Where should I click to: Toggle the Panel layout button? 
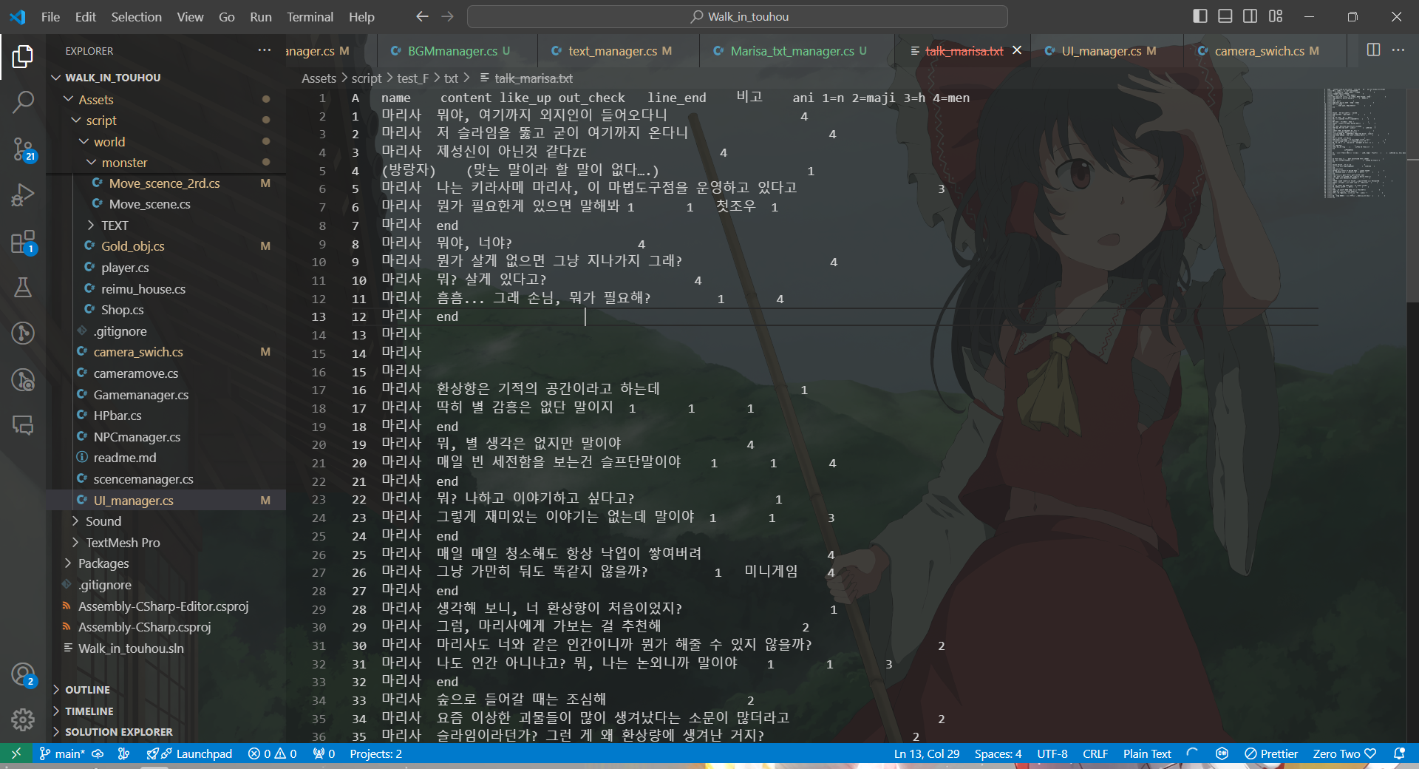click(1225, 16)
